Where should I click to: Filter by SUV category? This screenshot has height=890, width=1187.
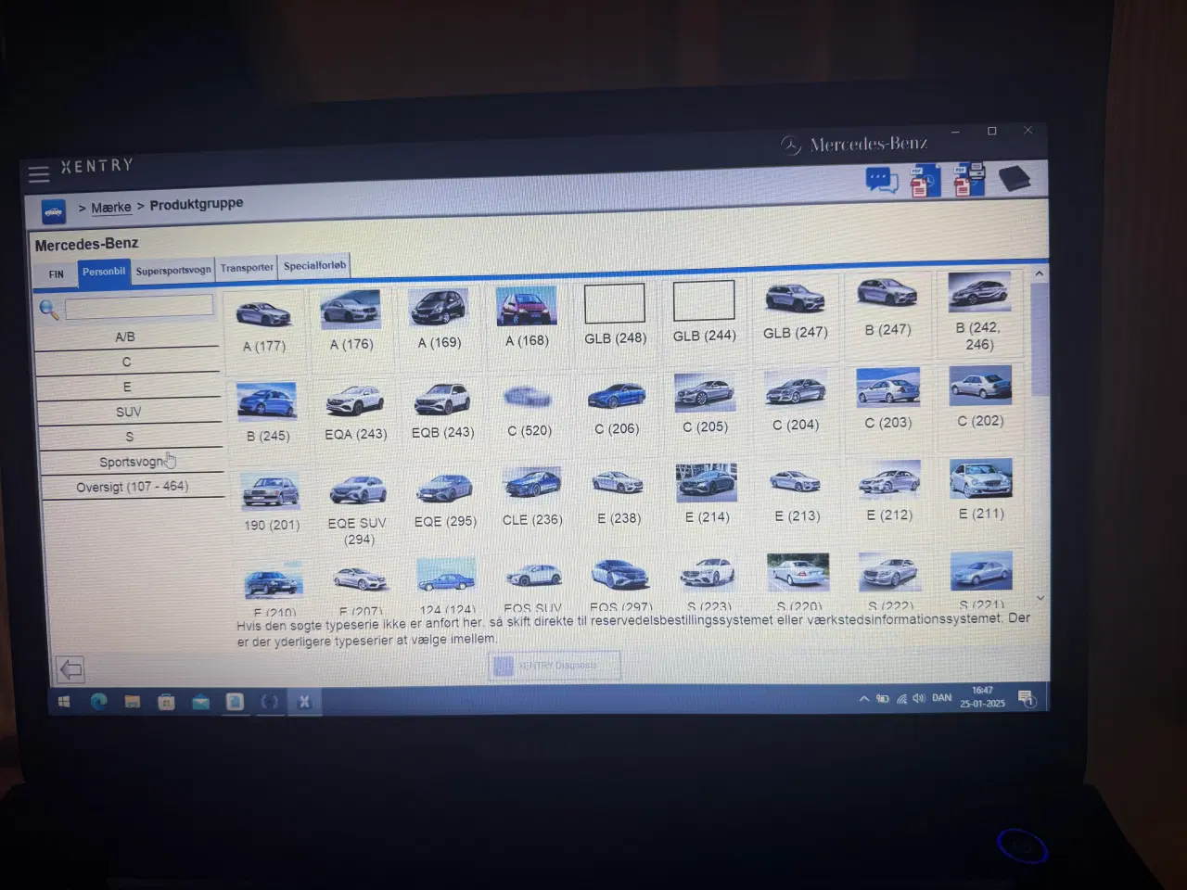click(x=129, y=412)
